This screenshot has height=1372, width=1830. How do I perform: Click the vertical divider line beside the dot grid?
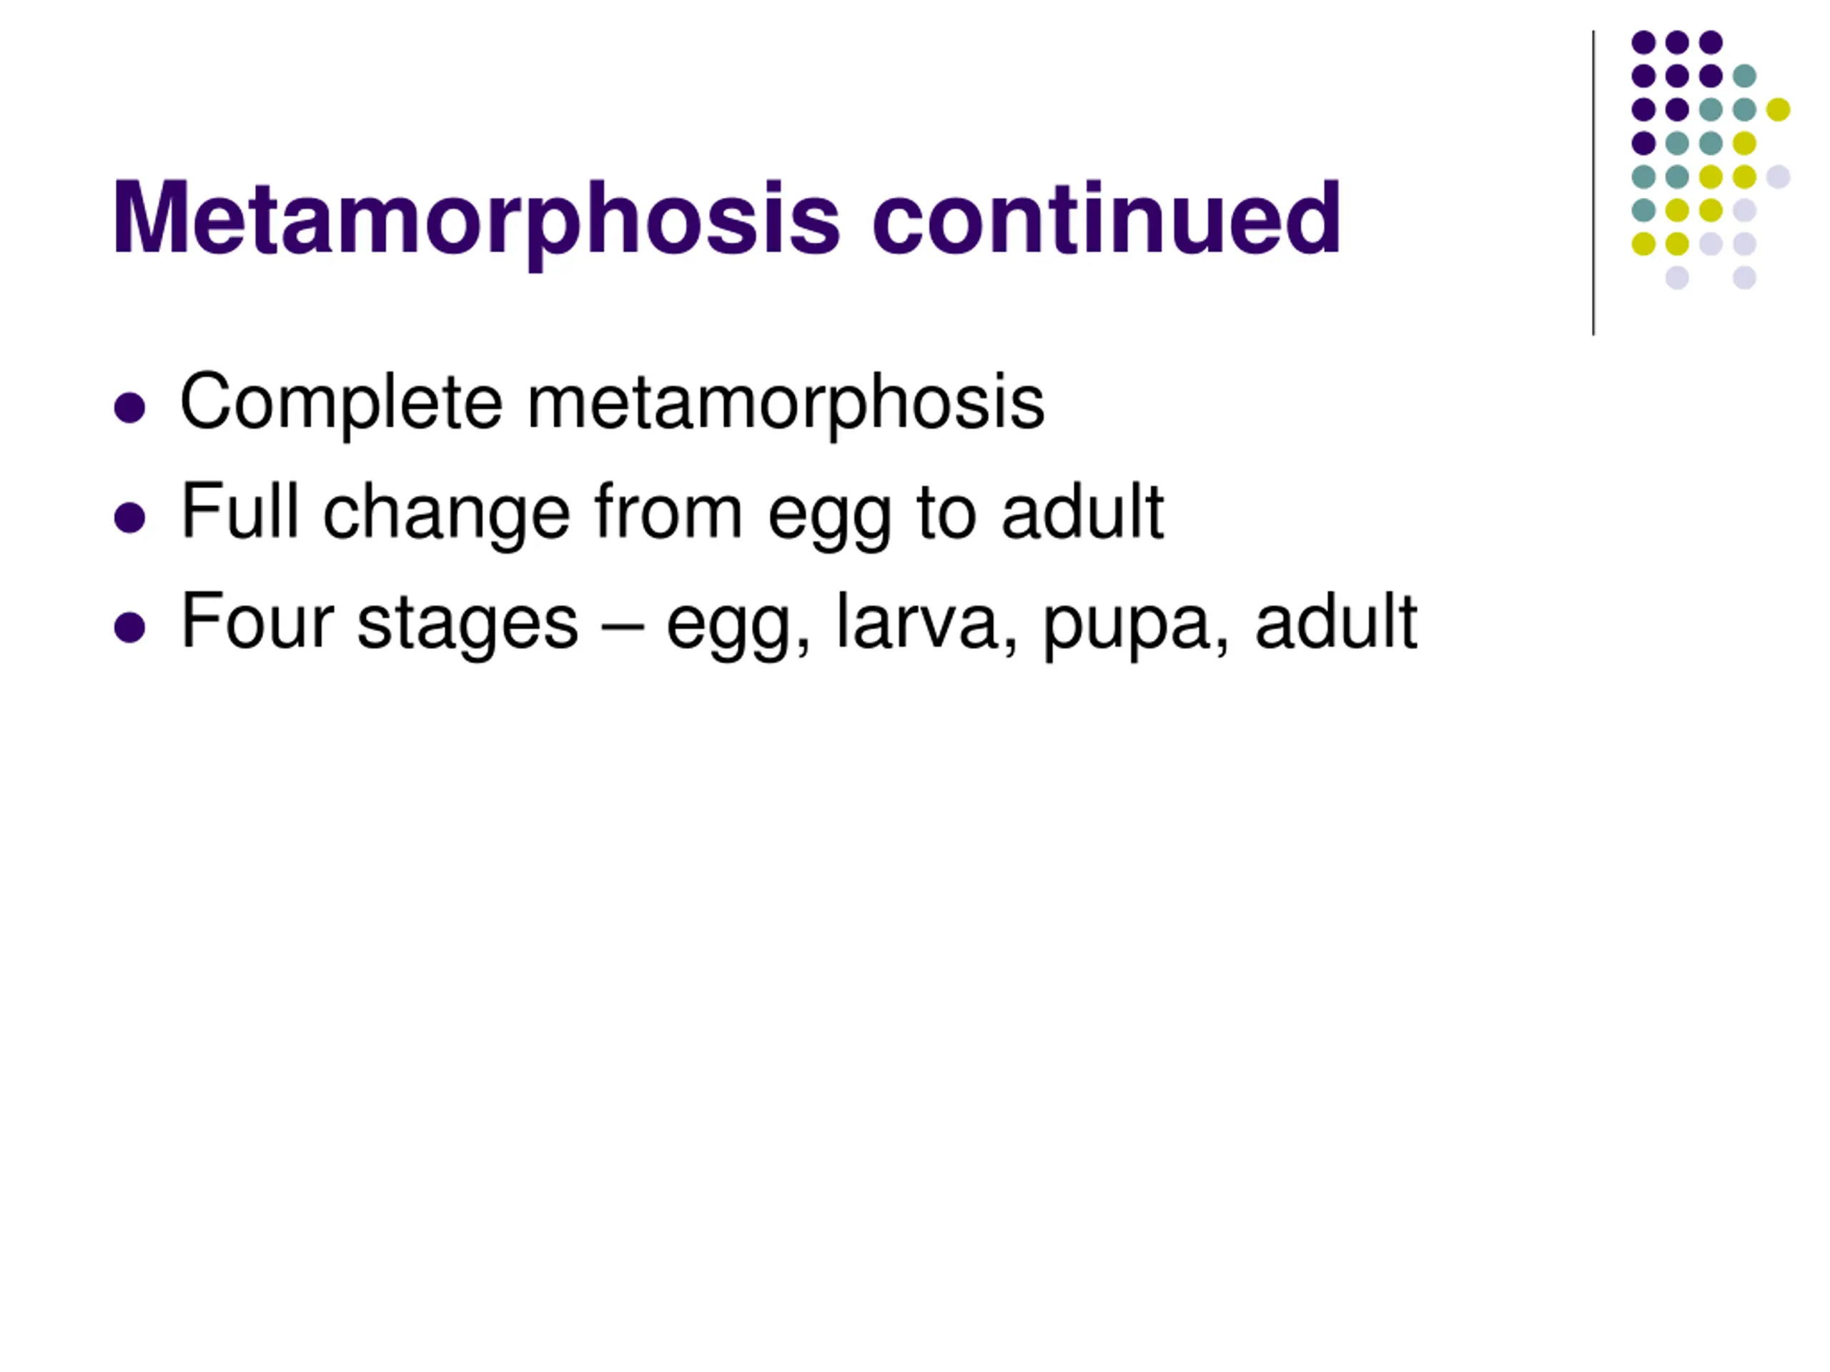1593,182
